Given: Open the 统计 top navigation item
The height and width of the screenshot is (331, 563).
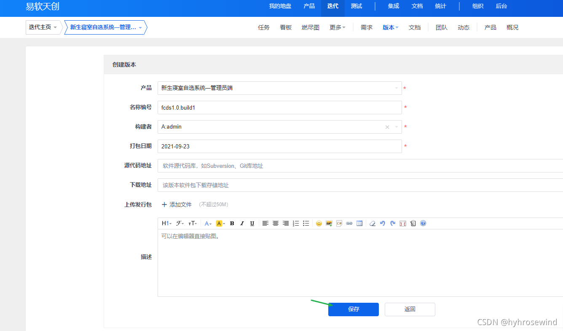Looking at the screenshot, I should click(441, 6).
